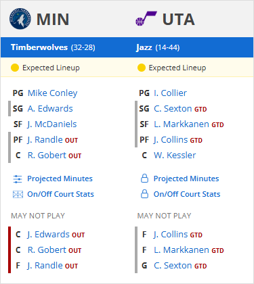Screen dimensions: 254x284
Task: Open Jazz On/Off Court Stats link
Action: pyautogui.click(x=187, y=194)
